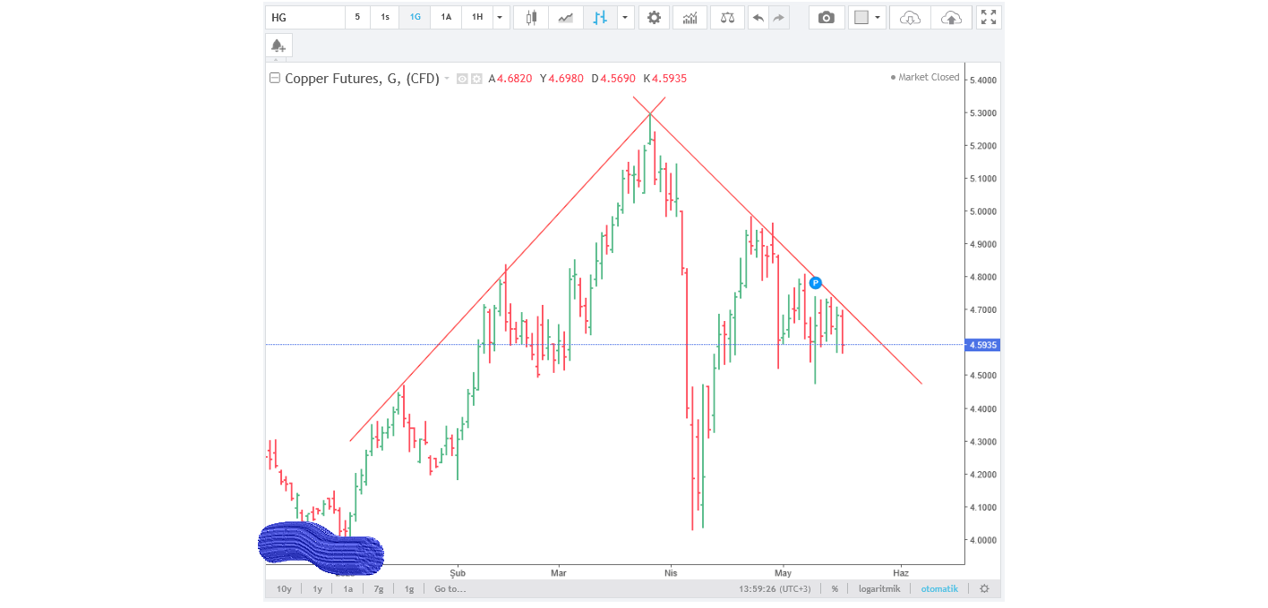Take a chart snapshot with camera icon
The width and height of the screenshot is (1268, 608).
(x=826, y=17)
